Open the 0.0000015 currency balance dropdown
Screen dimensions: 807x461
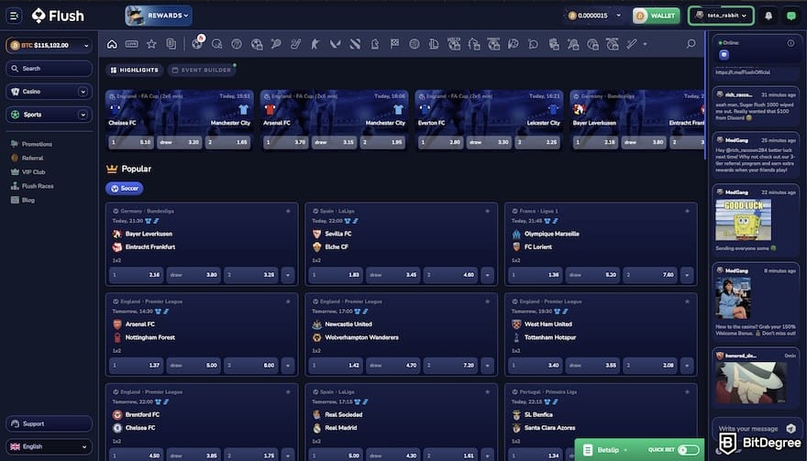(594, 16)
